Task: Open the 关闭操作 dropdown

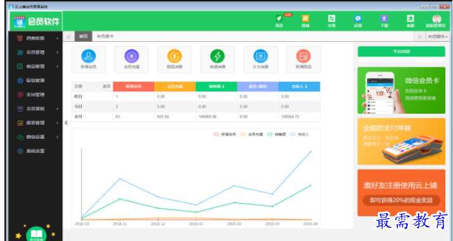Action: coord(438,37)
